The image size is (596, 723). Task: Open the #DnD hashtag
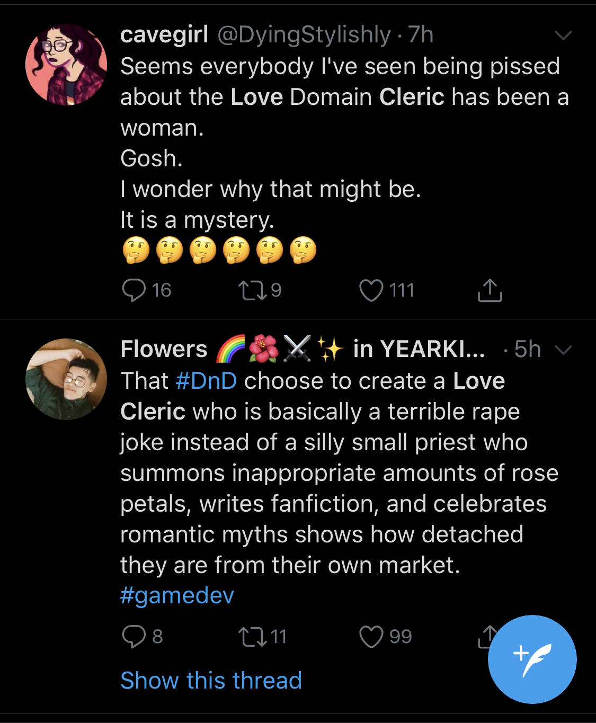click(206, 381)
